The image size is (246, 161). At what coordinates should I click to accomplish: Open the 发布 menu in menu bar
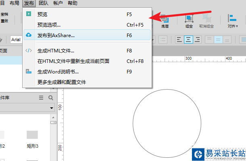click(29, 3)
